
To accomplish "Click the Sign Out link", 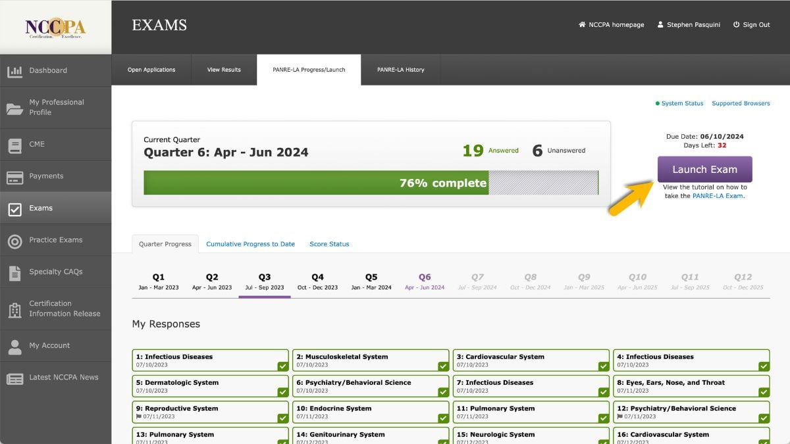I will click(x=756, y=25).
